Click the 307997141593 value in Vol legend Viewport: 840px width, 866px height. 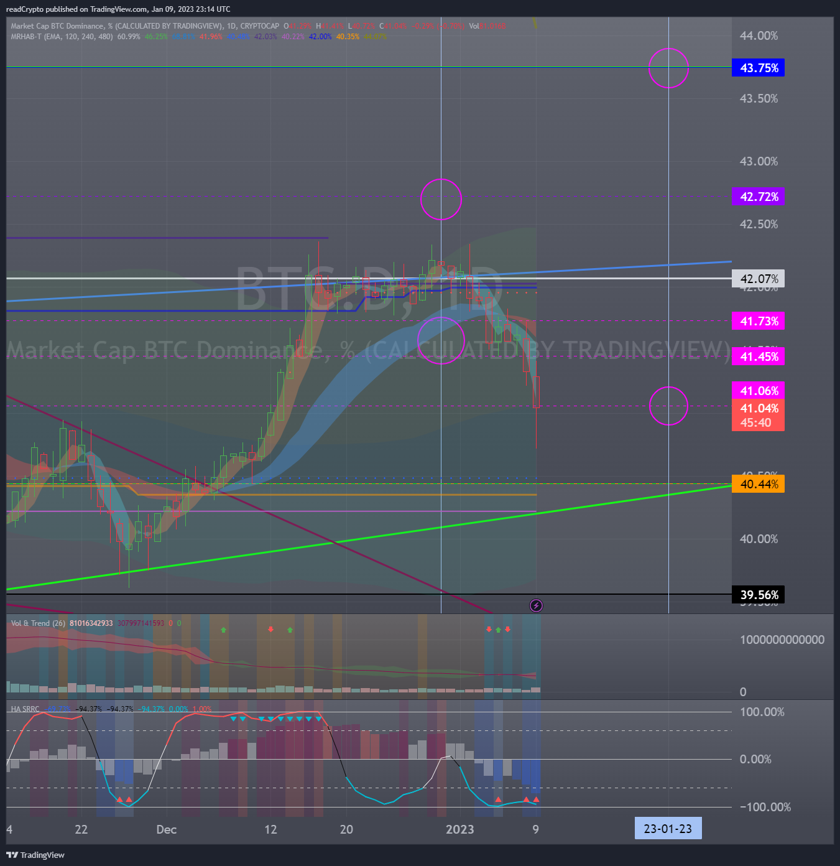coord(141,623)
